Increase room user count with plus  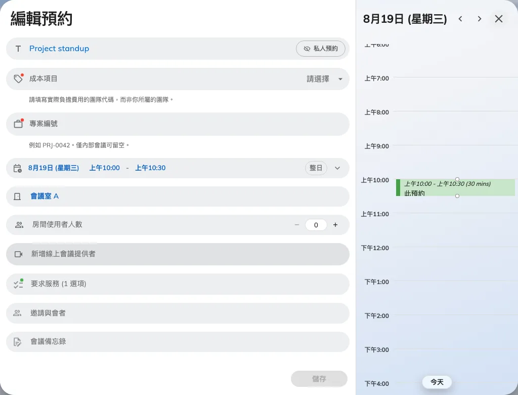point(335,225)
